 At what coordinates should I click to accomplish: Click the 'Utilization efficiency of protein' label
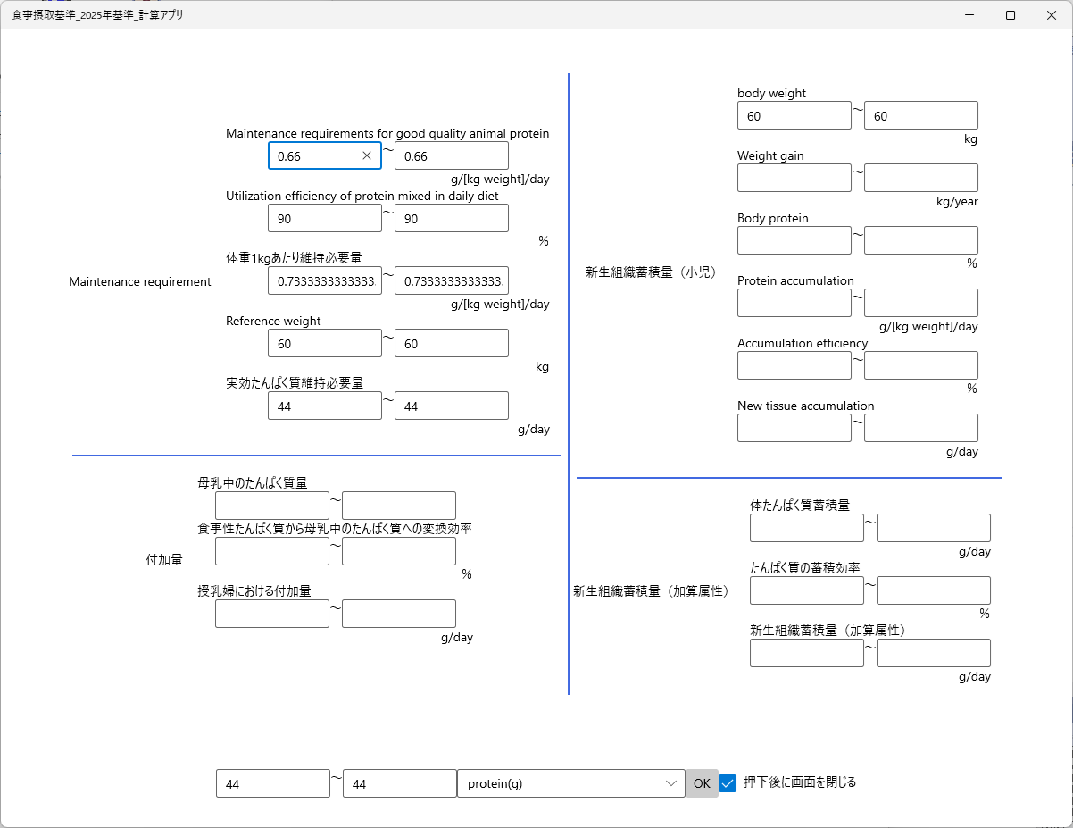click(x=362, y=196)
